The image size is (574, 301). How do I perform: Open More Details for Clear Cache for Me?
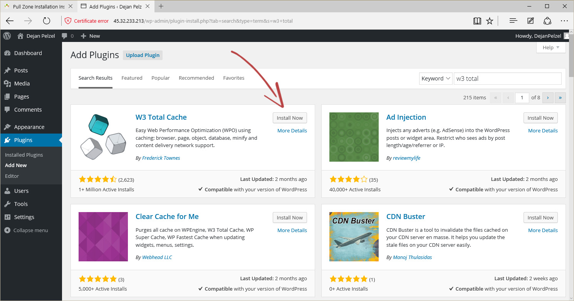tap(292, 230)
